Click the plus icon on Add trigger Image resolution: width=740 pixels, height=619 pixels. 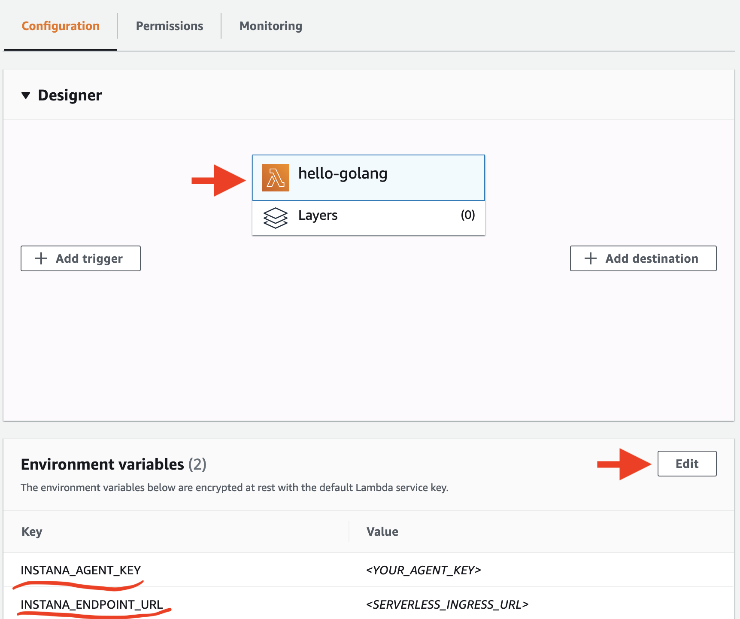(41, 258)
